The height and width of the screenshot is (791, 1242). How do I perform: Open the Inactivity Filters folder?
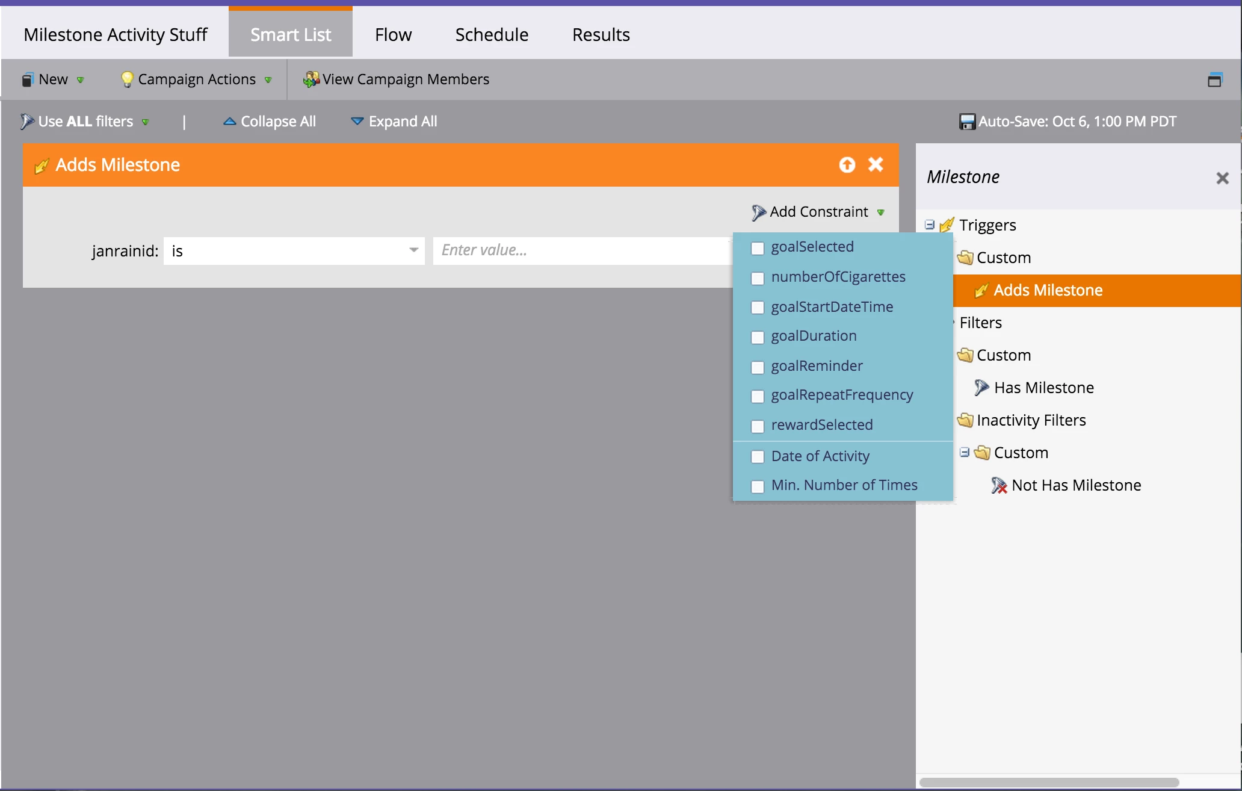pos(1031,420)
